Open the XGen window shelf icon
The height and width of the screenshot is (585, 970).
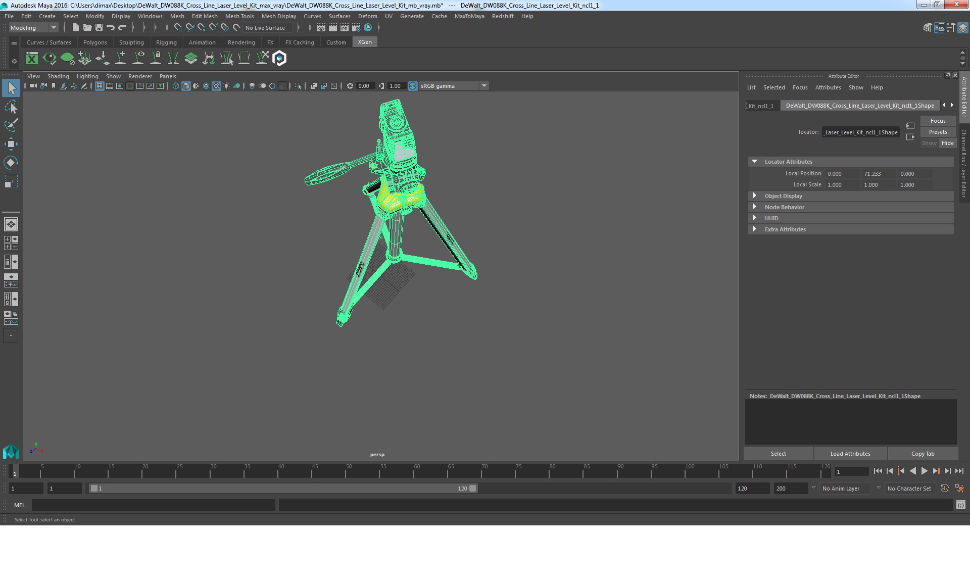32,59
